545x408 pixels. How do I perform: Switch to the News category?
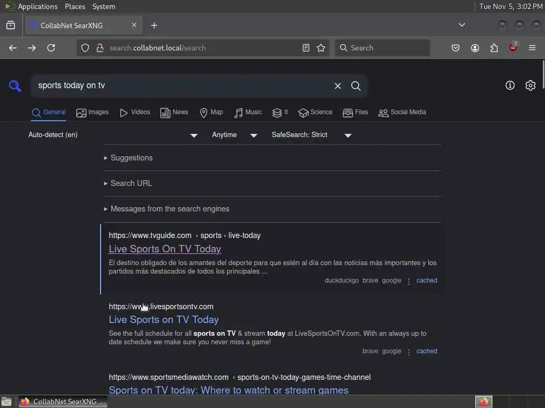pos(174,113)
